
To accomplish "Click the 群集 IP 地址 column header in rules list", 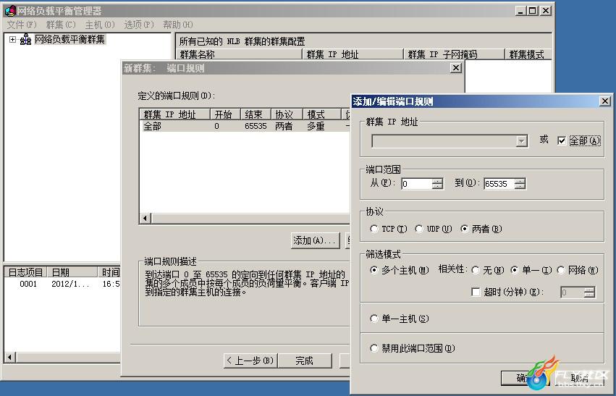I will point(175,114).
